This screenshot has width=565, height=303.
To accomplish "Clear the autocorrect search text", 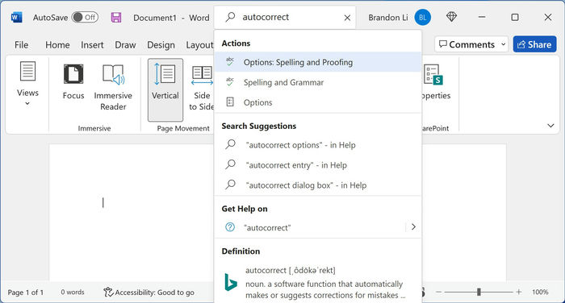I will [x=347, y=18].
